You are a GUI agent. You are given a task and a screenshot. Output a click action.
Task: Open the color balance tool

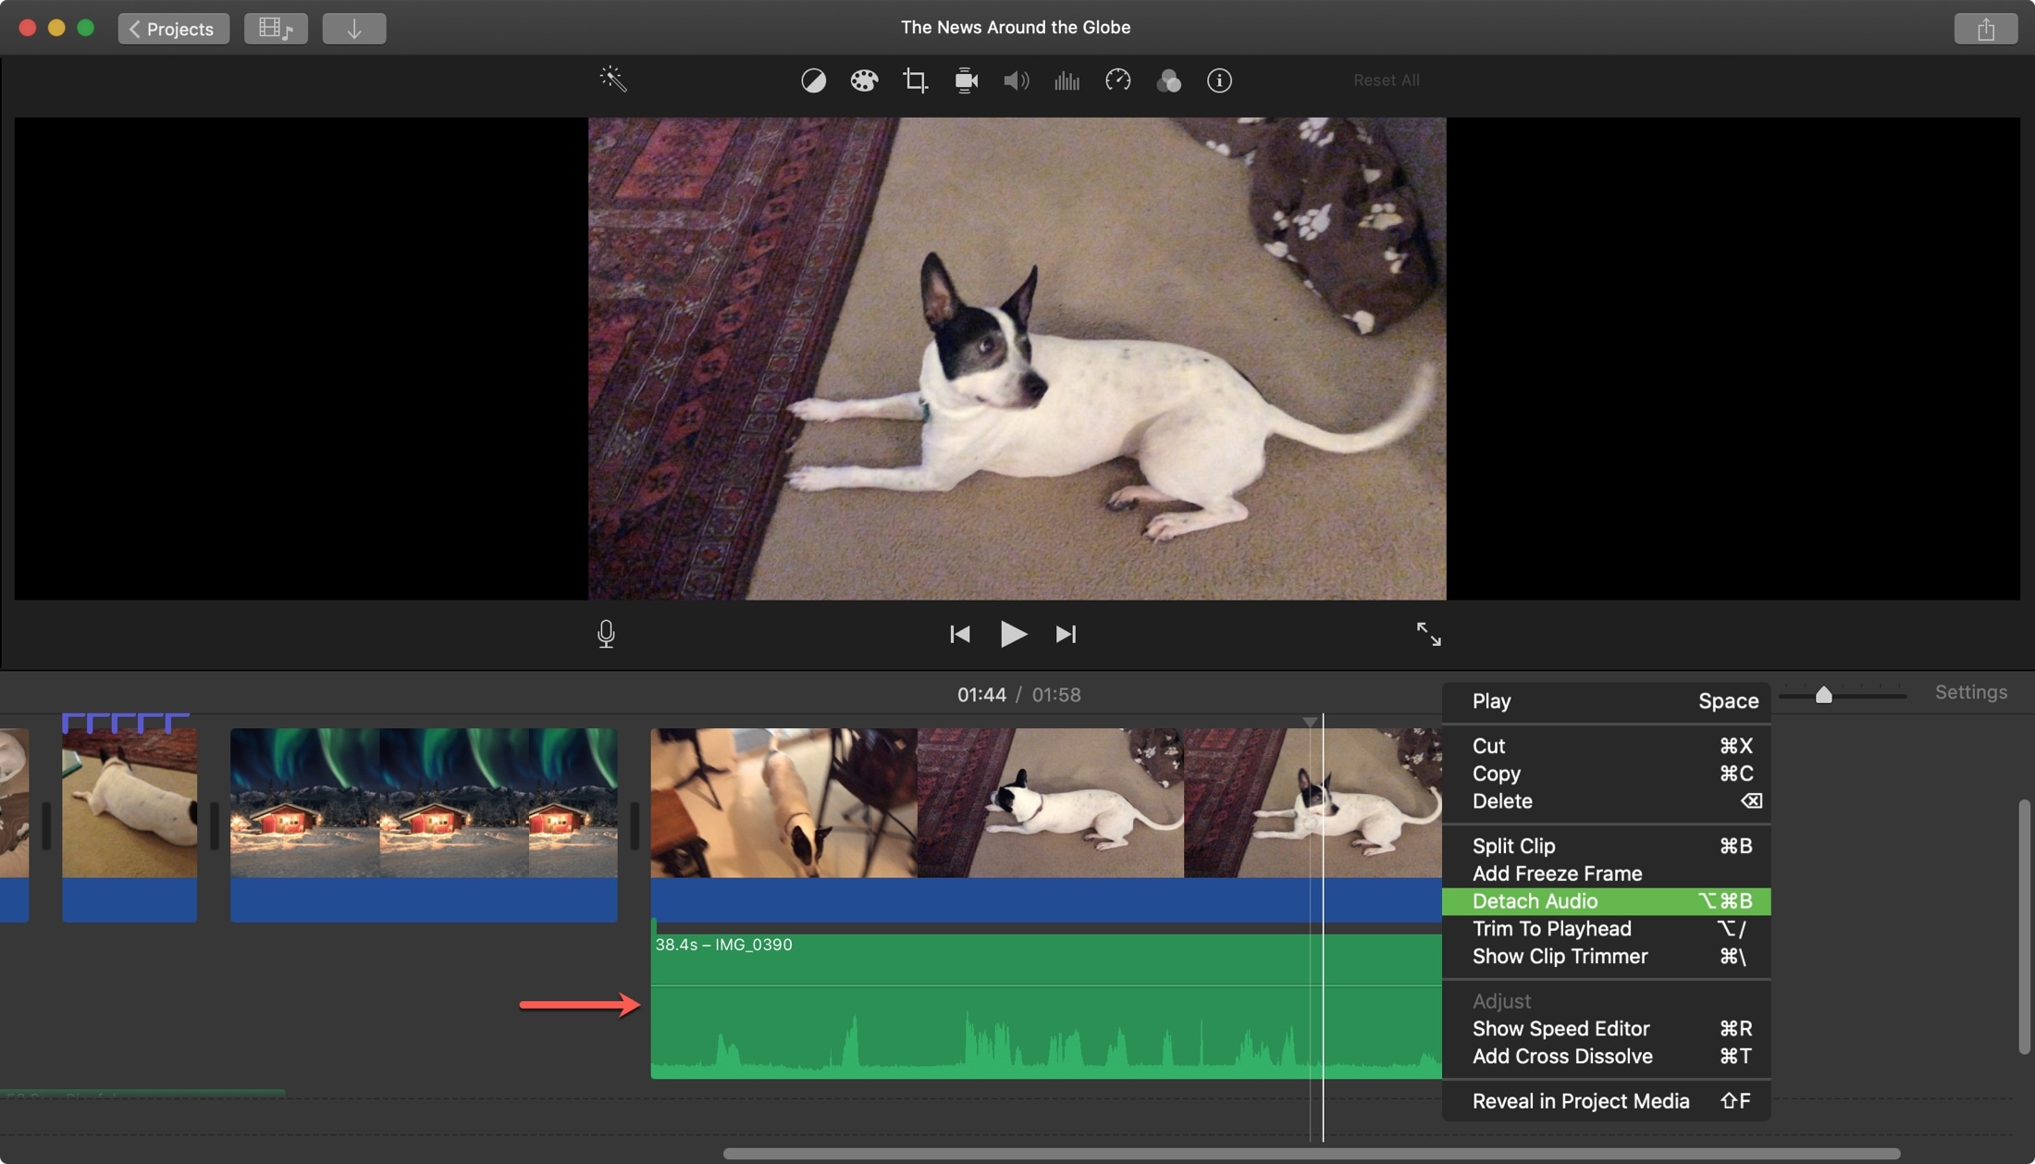click(x=813, y=80)
